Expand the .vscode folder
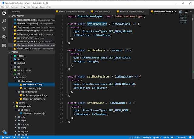This screenshot has width=194, height=139. tap(32, 59)
